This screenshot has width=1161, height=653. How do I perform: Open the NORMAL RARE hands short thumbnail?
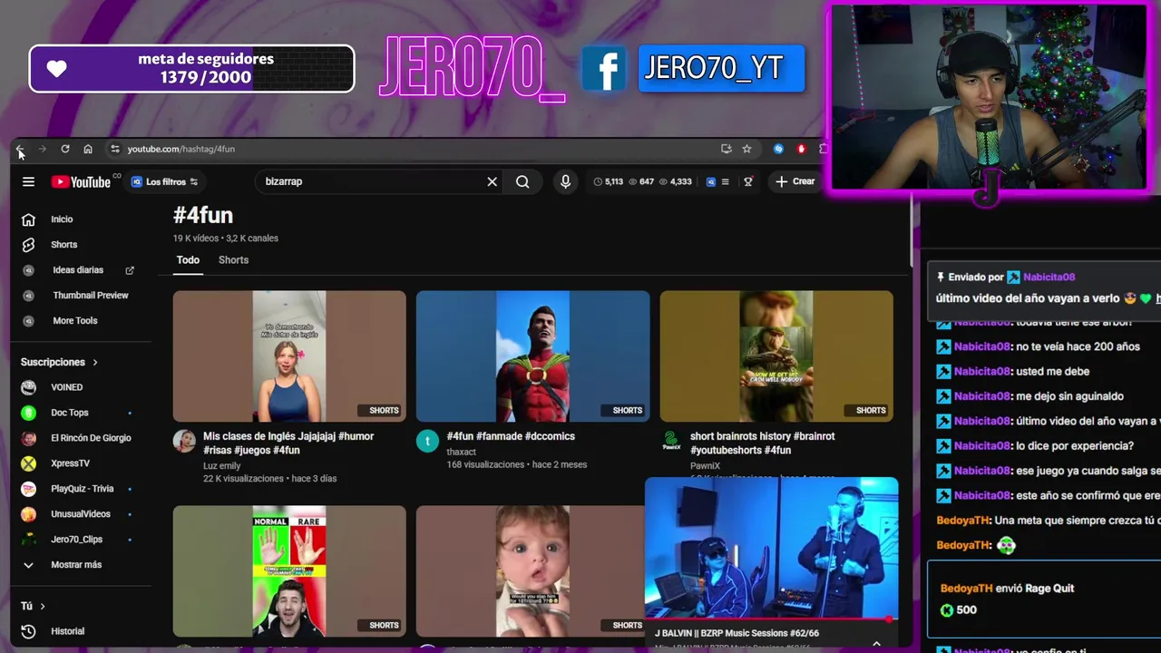(x=289, y=571)
